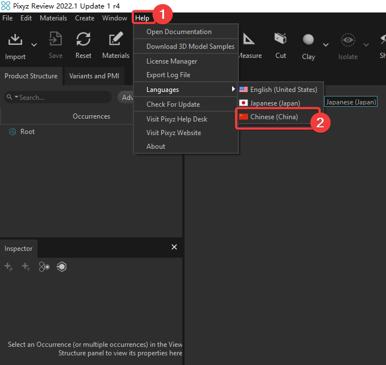The width and height of the screenshot is (386, 365).
Task: Open the Edit menu
Action: (x=26, y=18)
